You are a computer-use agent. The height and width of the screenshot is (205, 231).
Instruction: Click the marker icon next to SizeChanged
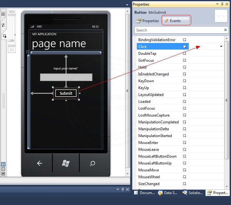click(x=184, y=184)
